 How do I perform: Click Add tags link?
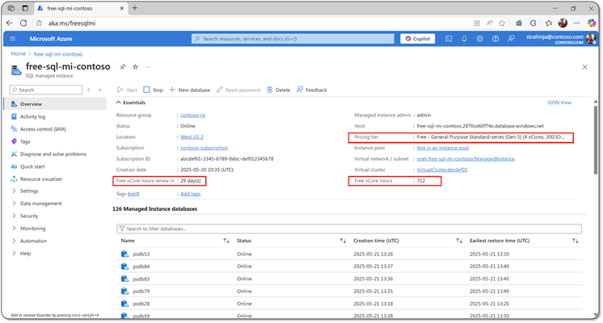[191, 194]
